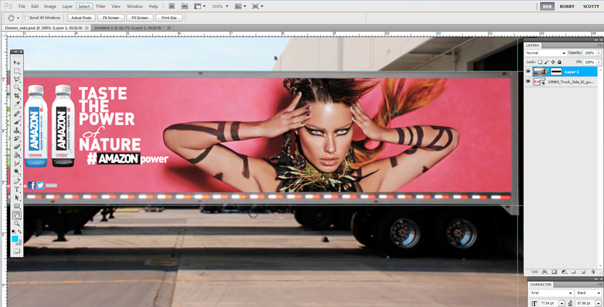Reset default foreground and background colors
604x307 pixels.
coord(13,231)
